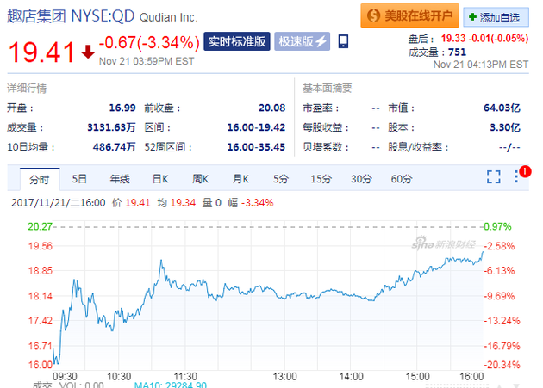Click the 基本面摘要 section heading
543x388 pixels.
pyautogui.click(x=328, y=88)
